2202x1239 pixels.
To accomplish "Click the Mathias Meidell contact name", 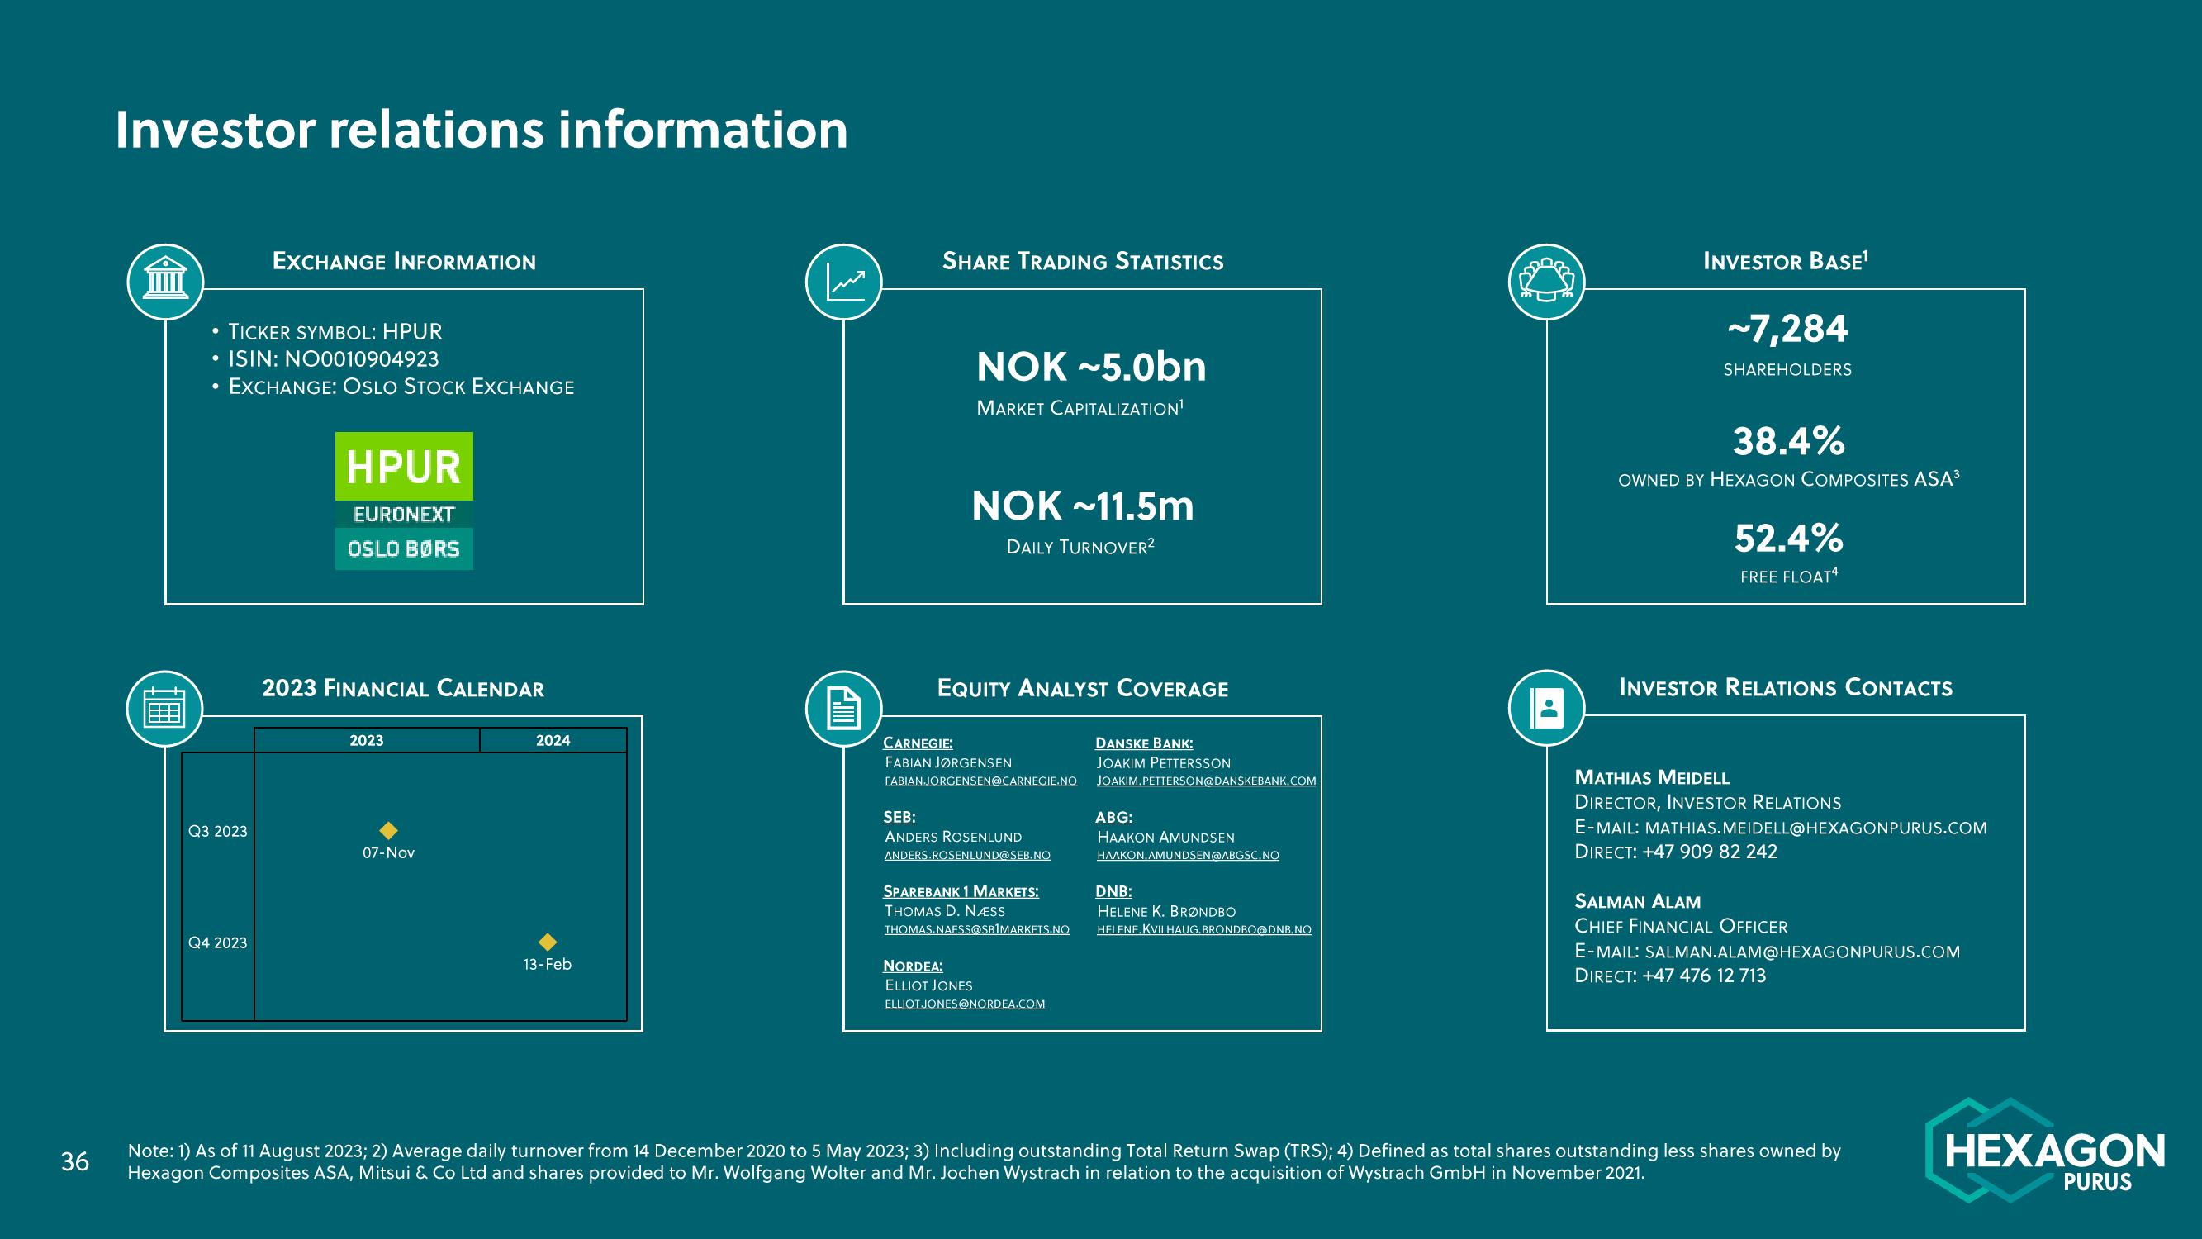I will (x=1652, y=777).
